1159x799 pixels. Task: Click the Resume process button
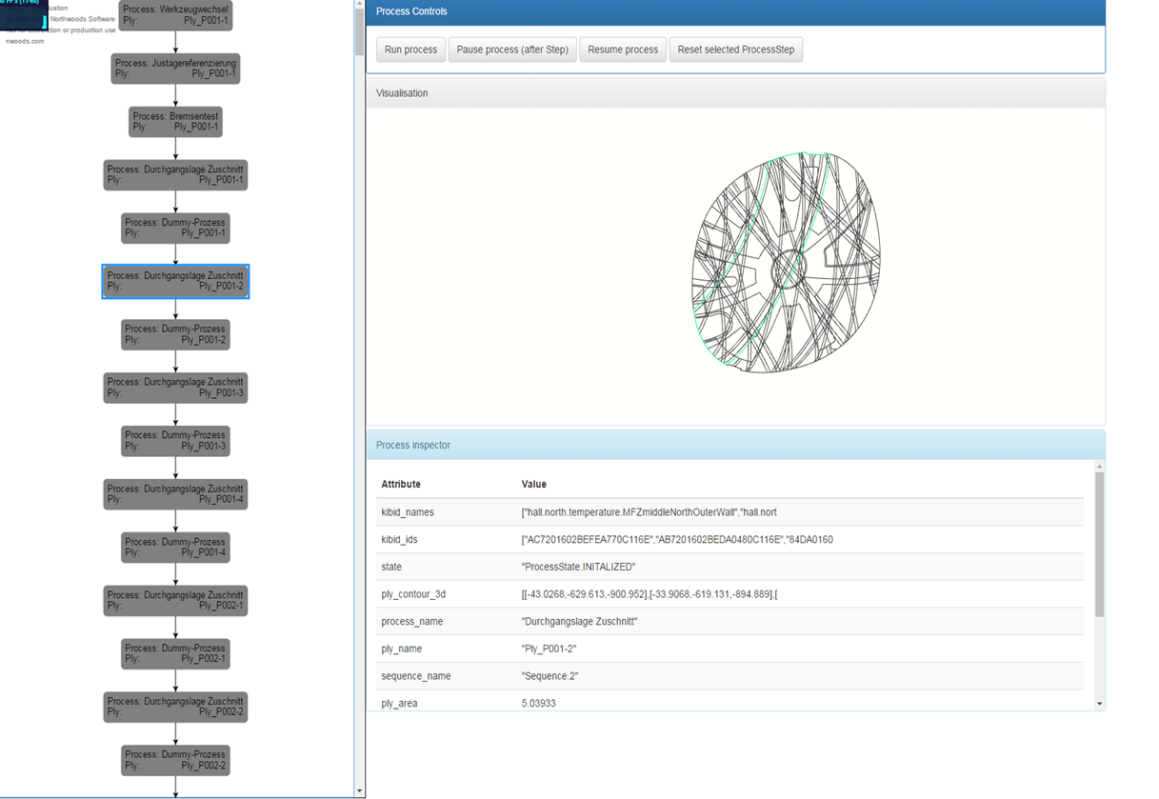[x=623, y=49]
